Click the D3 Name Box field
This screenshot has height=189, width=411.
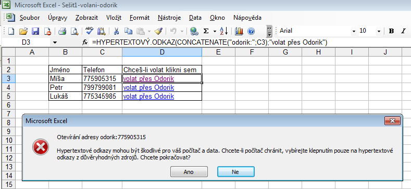tap(26, 43)
